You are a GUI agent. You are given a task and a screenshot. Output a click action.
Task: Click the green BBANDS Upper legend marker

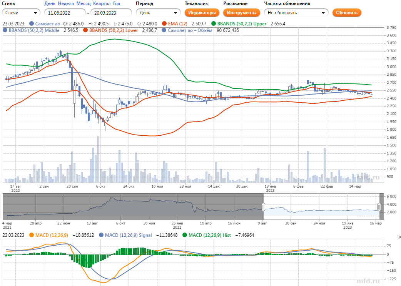point(214,24)
